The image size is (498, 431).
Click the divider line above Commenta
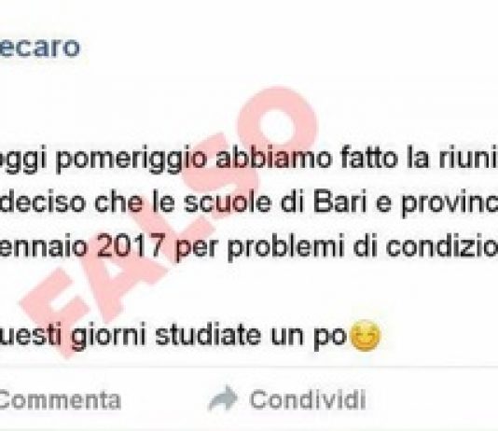point(249,368)
